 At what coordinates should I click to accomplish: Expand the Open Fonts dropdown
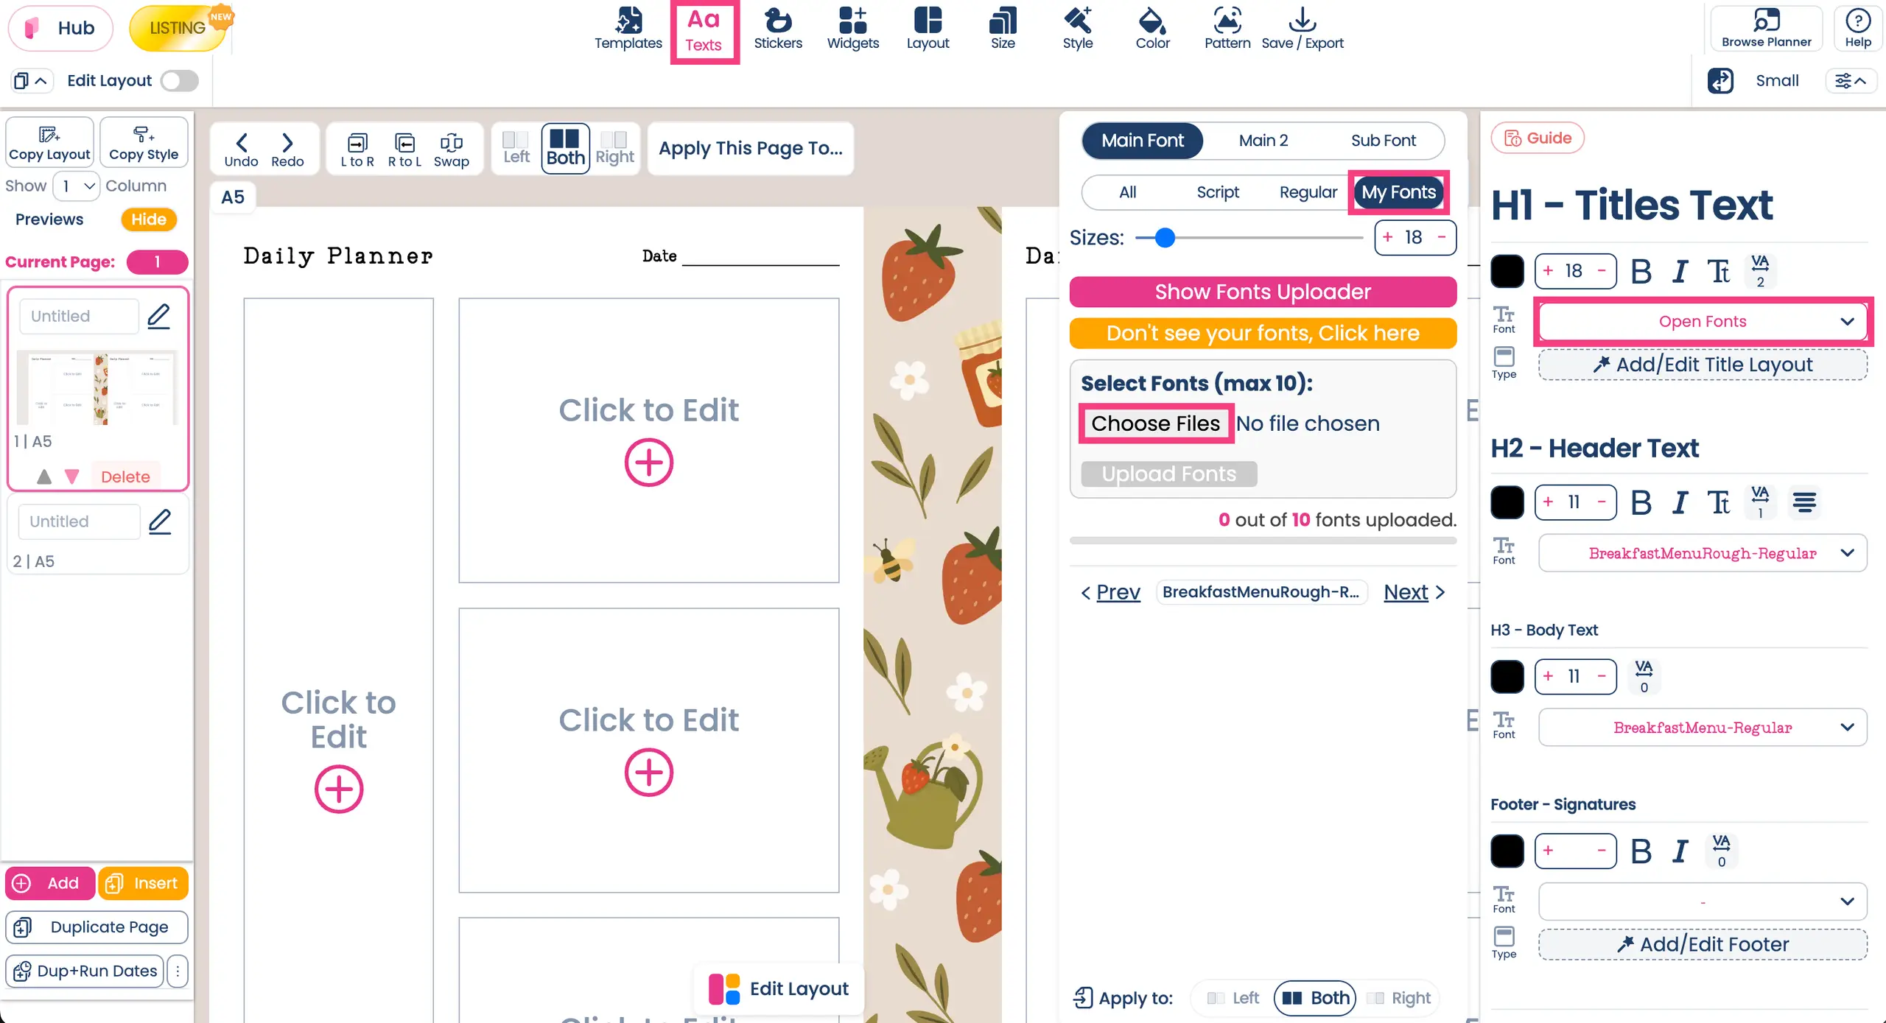pyautogui.click(x=1703, y=322)
